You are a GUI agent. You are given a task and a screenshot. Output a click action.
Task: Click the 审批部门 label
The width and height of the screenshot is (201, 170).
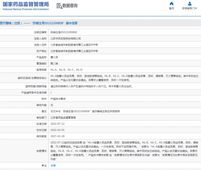click(x=42, y=118)
